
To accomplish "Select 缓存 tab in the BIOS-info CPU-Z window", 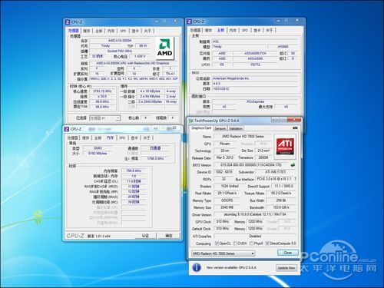I will point(208,31).
